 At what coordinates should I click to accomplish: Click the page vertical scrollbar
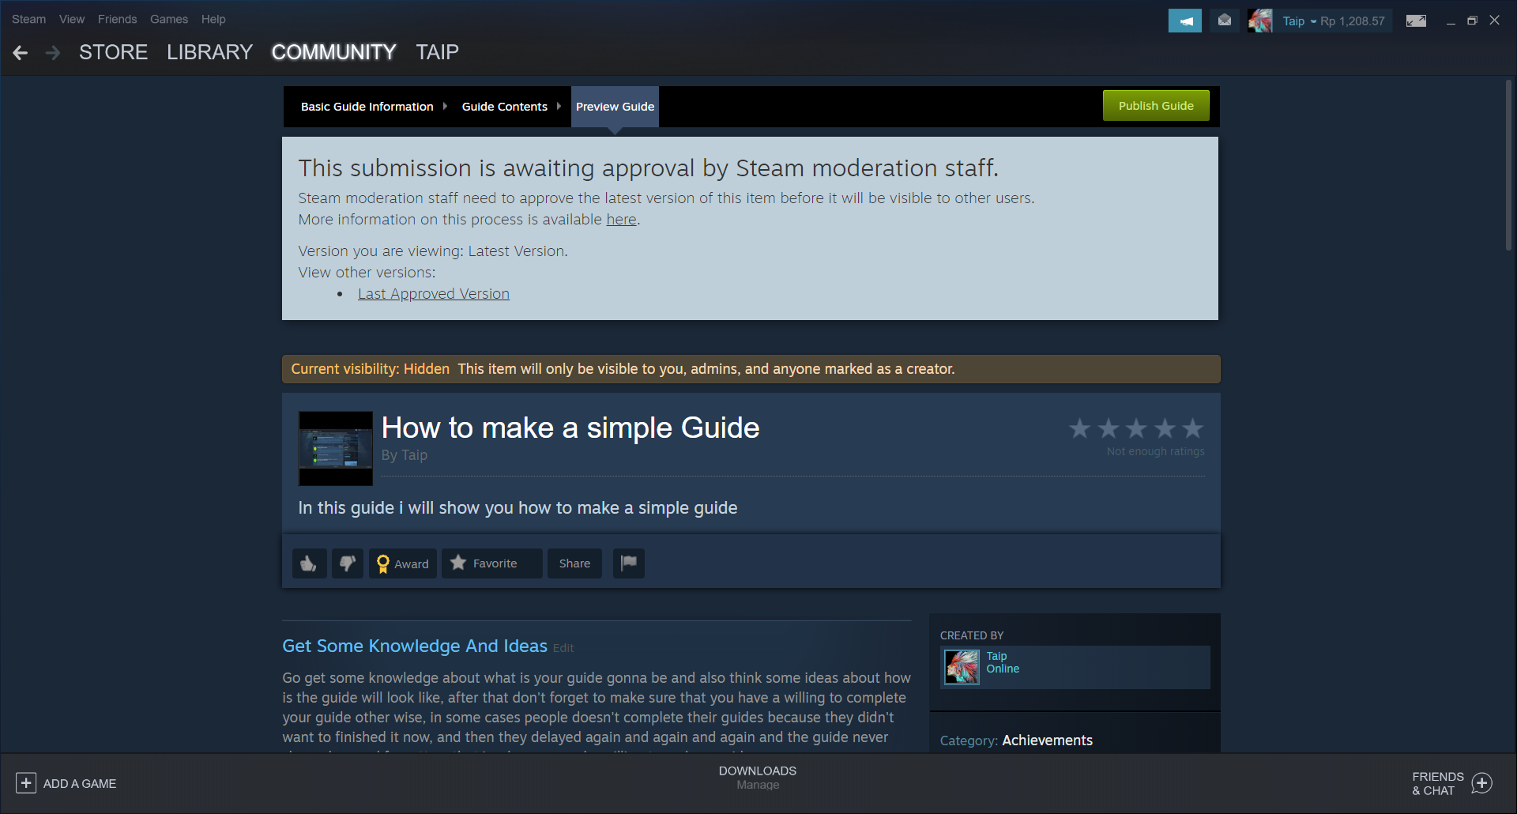[x=1508, y=164]
